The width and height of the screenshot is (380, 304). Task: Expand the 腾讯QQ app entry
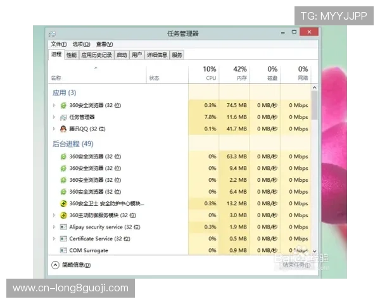click(54, 129)
